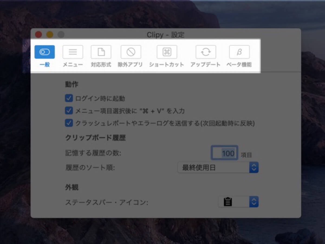Open the ショートカット command-key icon
This screenshot has height=244, width=325.
coord(167,52)
